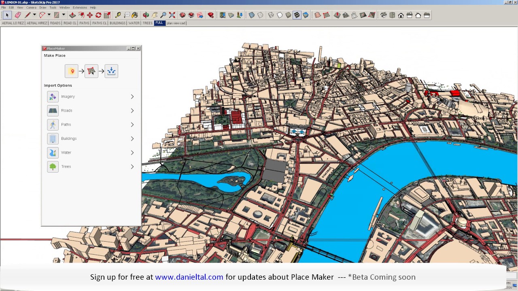
Task: Pick the Scale tool
Action: pos(107,15)
